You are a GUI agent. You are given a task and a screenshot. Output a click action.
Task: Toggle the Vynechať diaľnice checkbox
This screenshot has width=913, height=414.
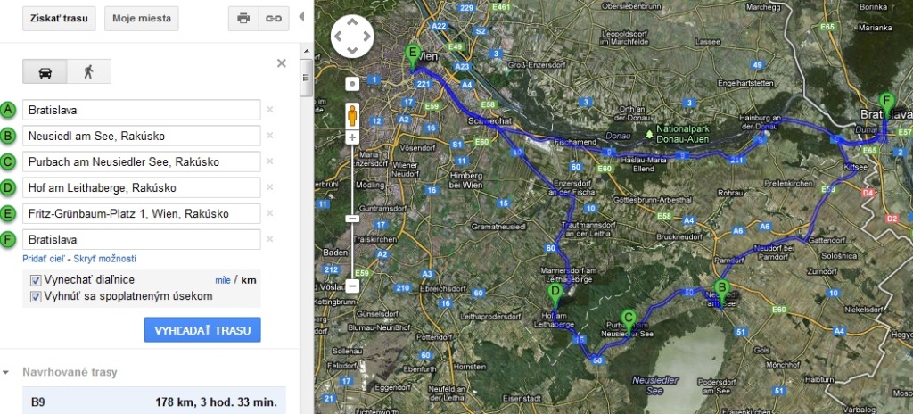pyautogui.click(x=36, y=280)
